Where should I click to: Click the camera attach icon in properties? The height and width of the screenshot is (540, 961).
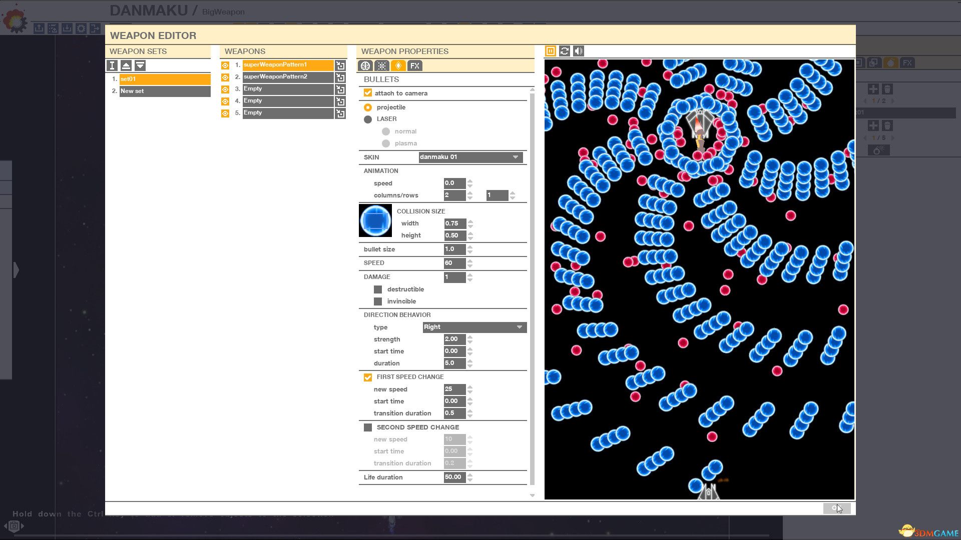(368, 92)
